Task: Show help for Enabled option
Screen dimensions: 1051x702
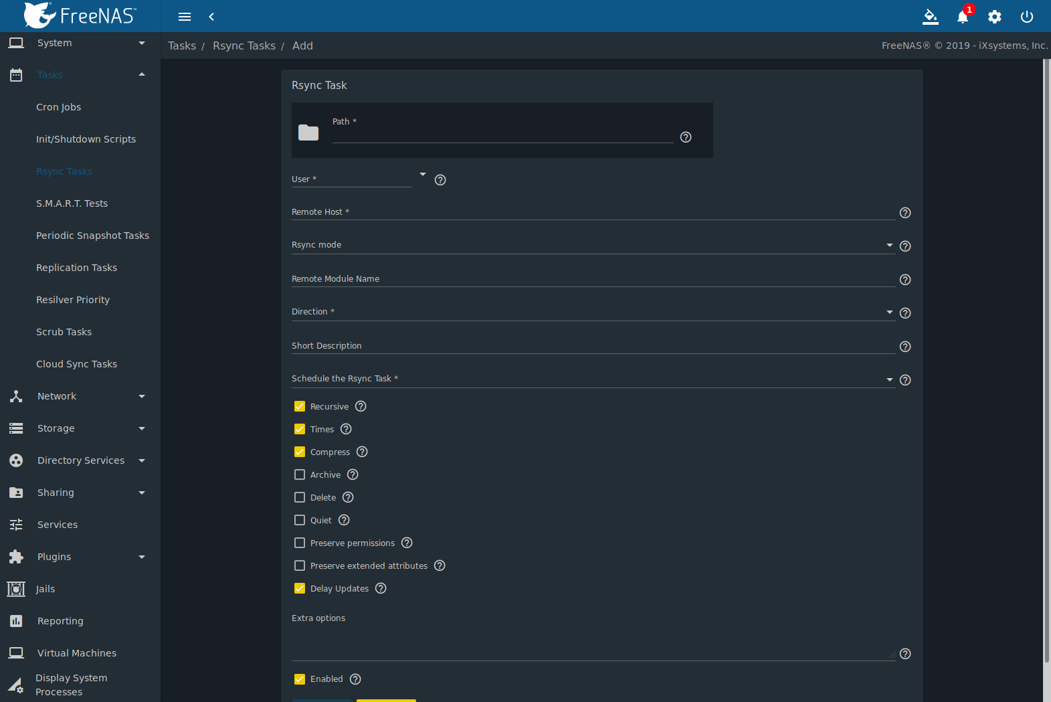Action: pyautogui.click(x=355, y=679)
